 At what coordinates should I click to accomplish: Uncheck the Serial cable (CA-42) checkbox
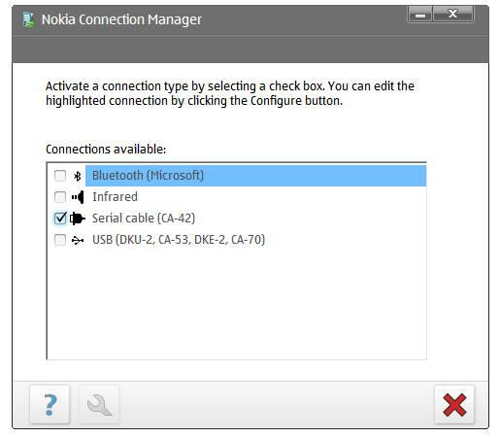coord(60,219)
